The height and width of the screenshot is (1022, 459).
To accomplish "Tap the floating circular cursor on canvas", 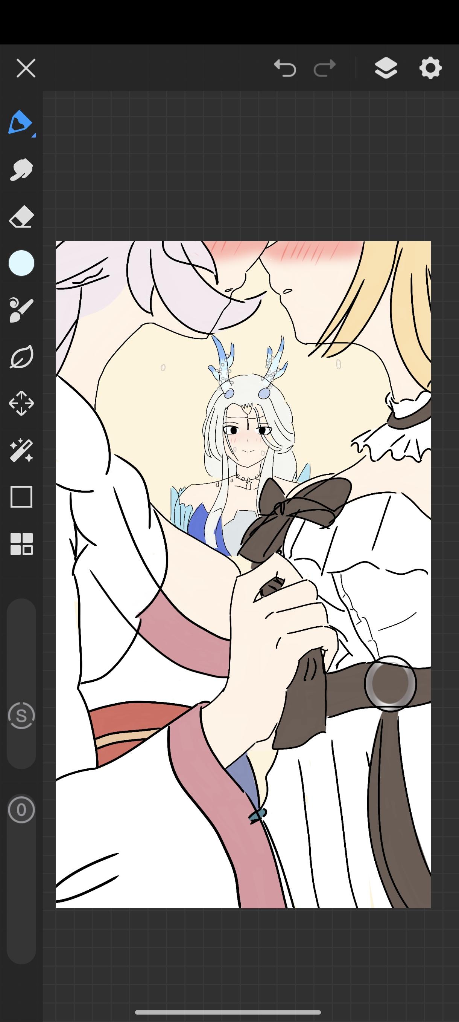I will pos(390,683).
